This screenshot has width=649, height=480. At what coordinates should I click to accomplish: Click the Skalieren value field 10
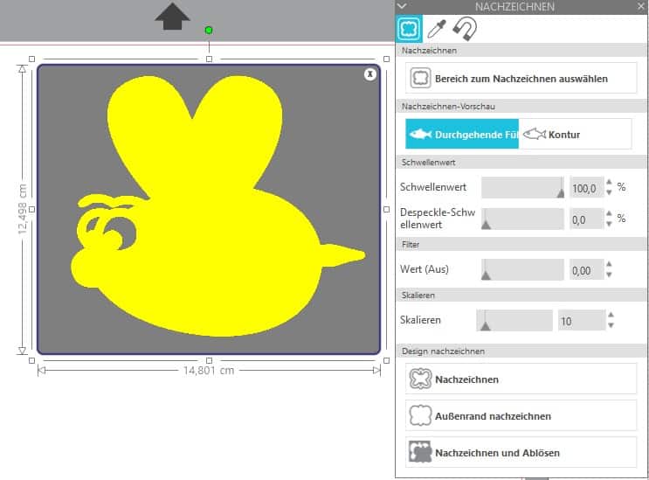582,321
